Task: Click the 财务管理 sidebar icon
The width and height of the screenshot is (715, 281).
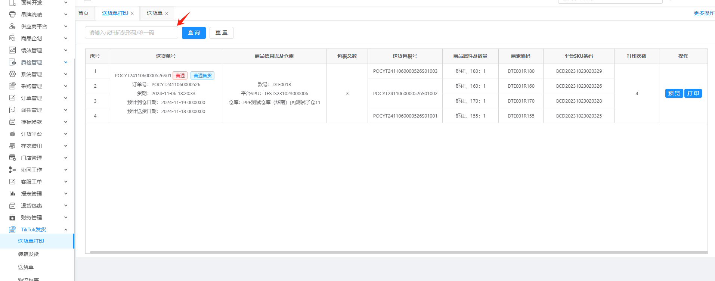Action: (x=12, y=218)
